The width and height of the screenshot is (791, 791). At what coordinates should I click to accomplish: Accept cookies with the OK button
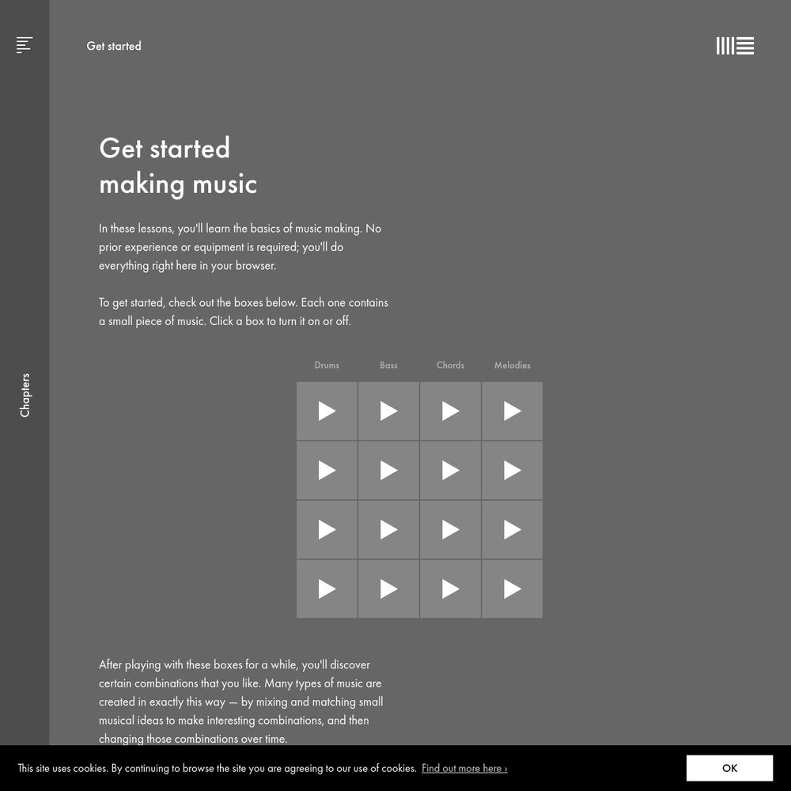click(x=729, y=768)
